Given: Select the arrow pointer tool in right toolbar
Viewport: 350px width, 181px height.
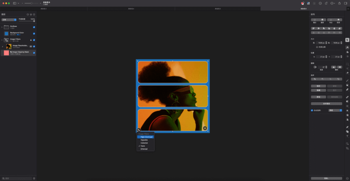Looking at the screenshot, I should [x=347, y=40].
